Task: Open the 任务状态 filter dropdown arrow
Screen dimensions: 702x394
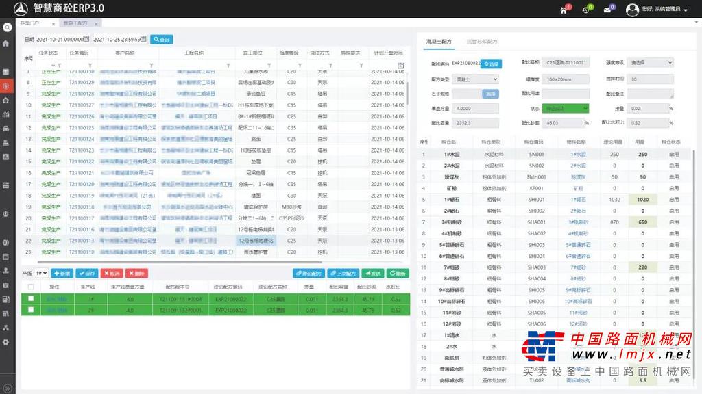Action: (x=53, y=66)
